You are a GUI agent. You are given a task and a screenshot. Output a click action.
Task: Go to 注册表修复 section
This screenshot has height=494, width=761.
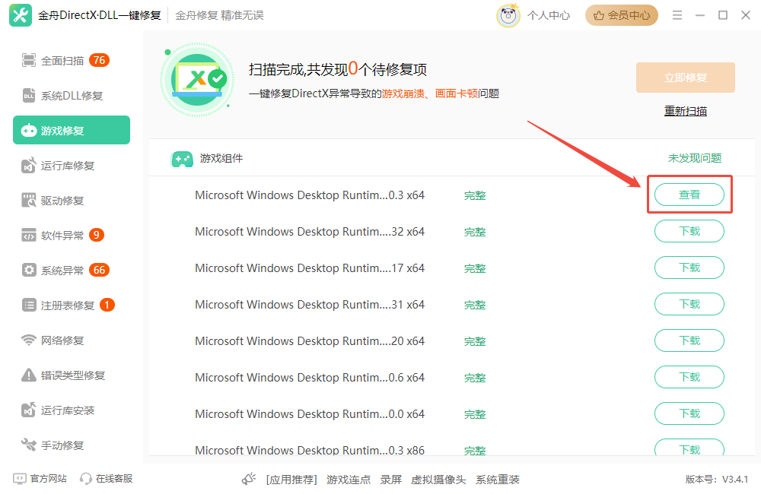coord(72,305)
